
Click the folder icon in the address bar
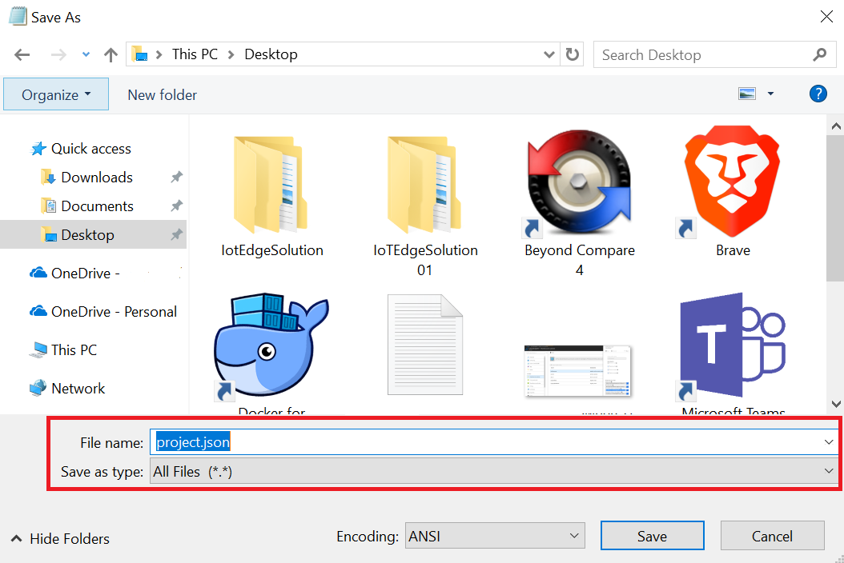coord(140,54)
